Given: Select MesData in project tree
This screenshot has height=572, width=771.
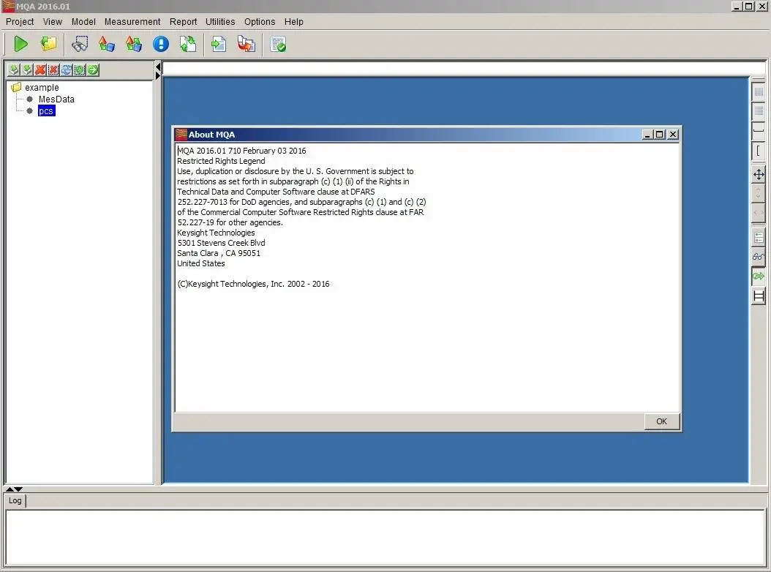Looking at the screenshot, I should (56, 99).
